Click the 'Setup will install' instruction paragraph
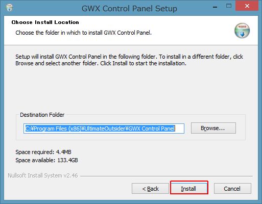The width and height of the screenshot is (262, 204). [129, 60]
